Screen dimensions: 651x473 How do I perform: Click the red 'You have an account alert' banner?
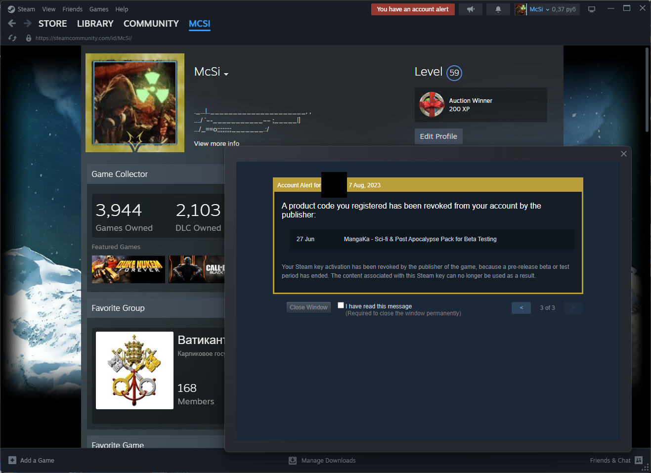[412, 9]
